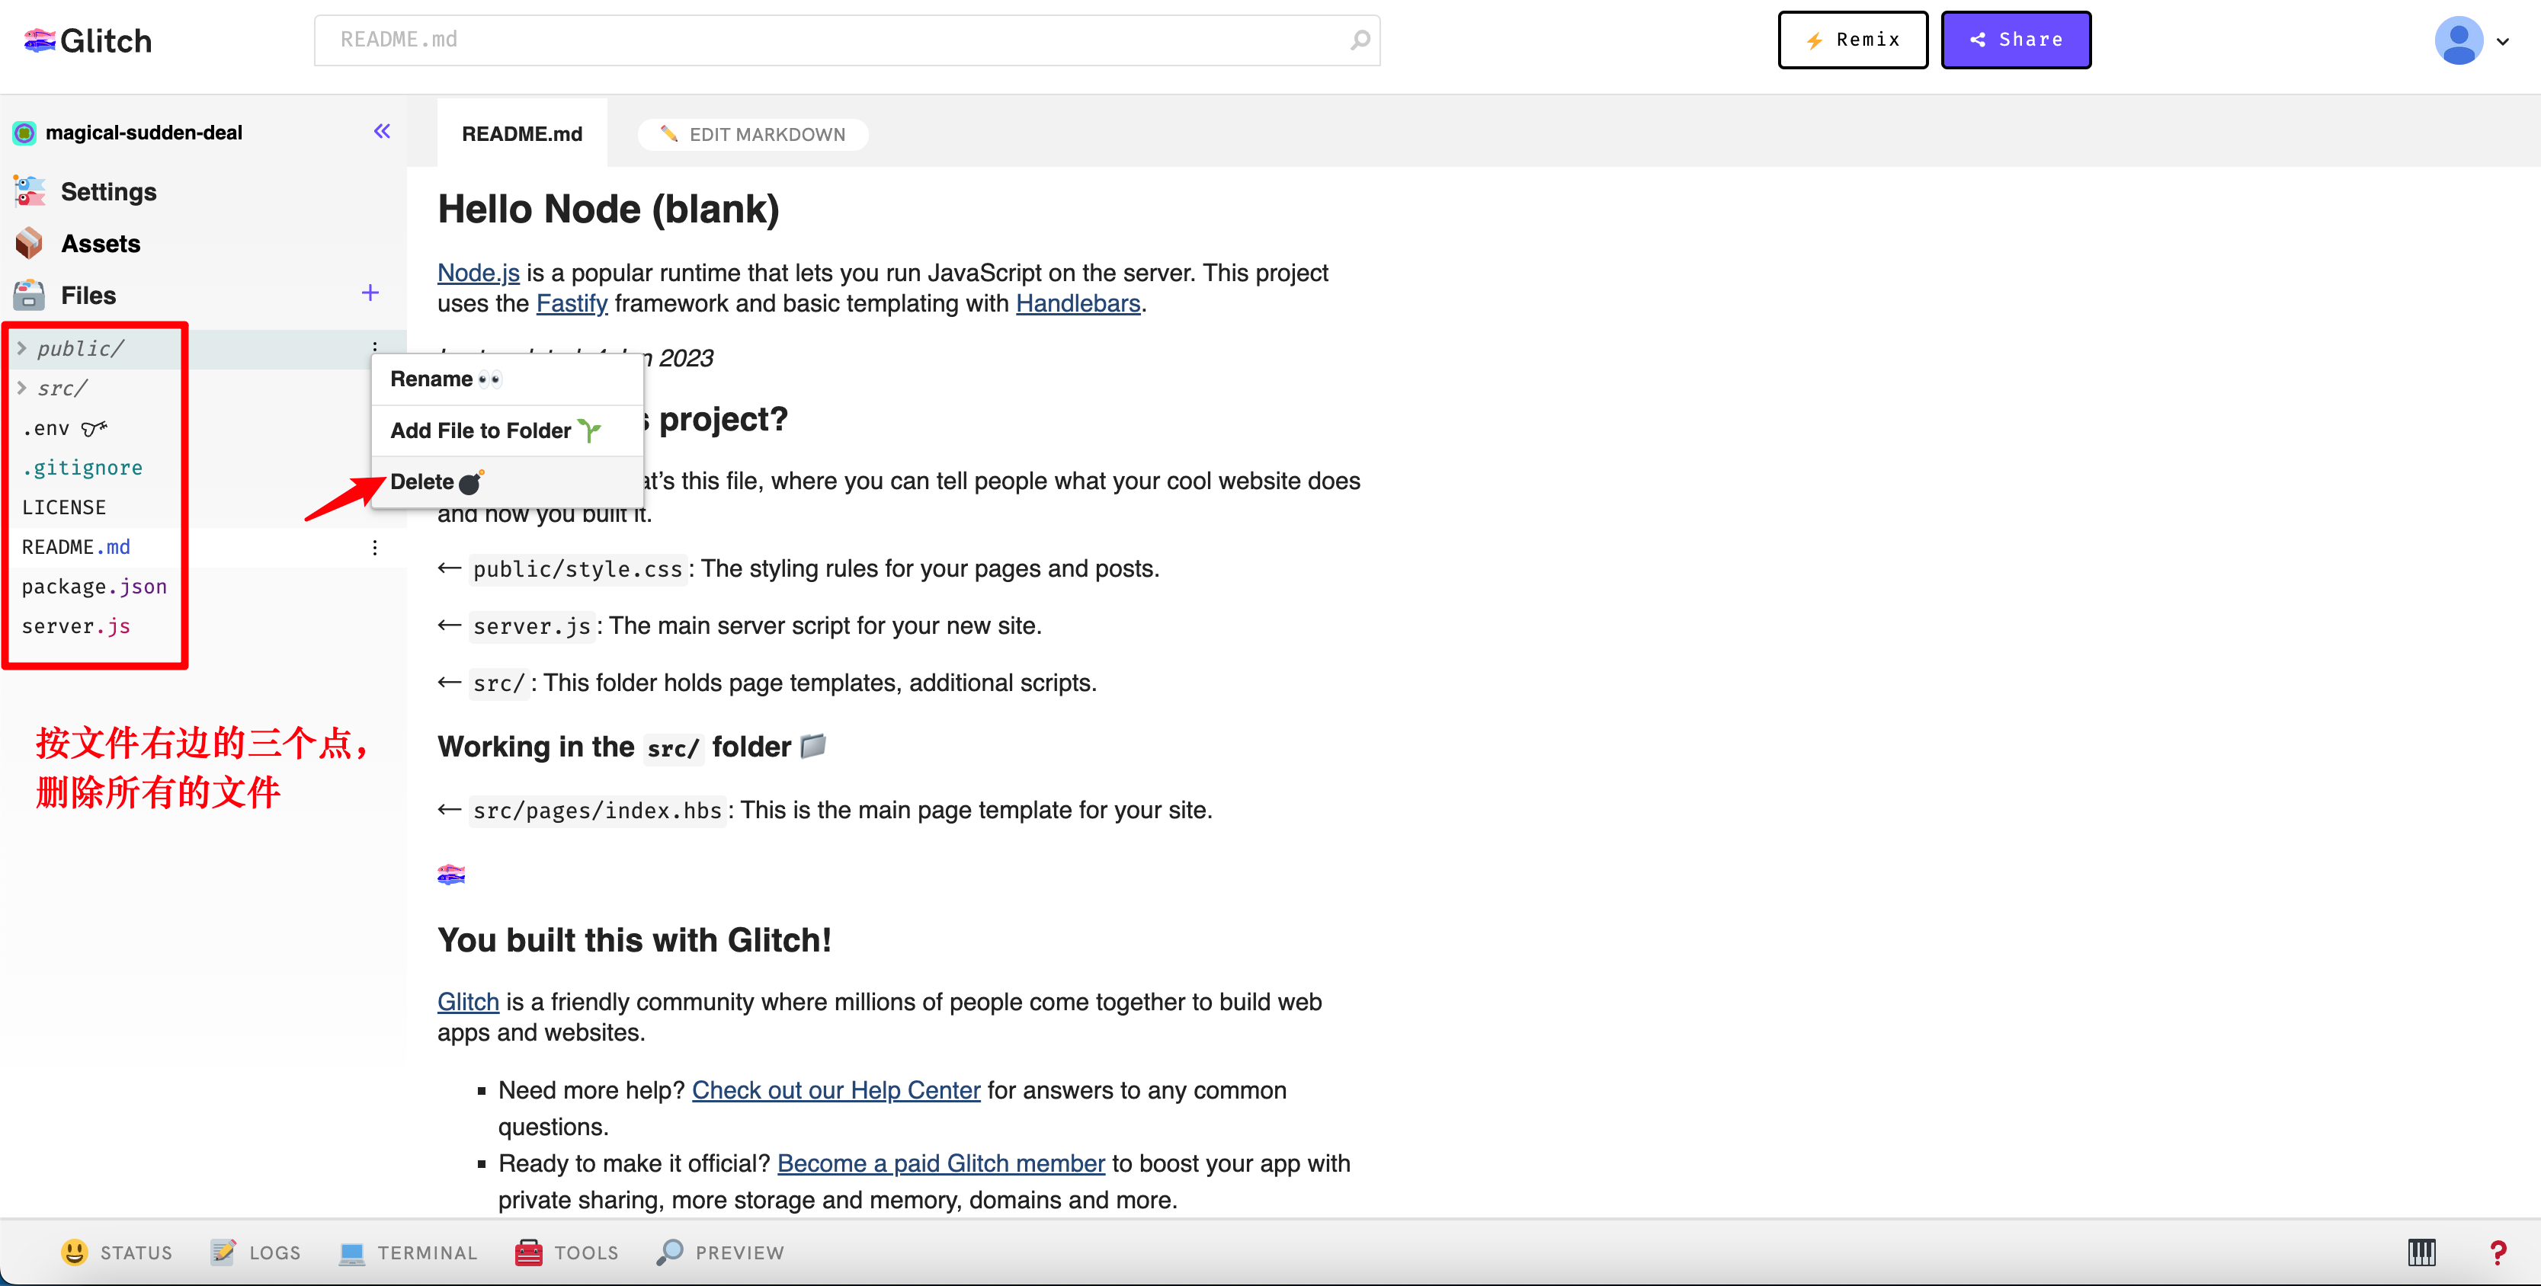Expand the account dropdown chevron

click(x=2503, y=41)
